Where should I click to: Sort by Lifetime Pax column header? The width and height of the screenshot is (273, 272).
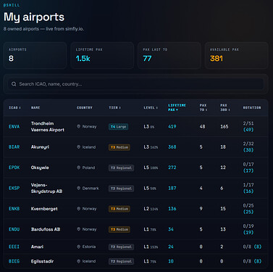[x=177, y=107]
